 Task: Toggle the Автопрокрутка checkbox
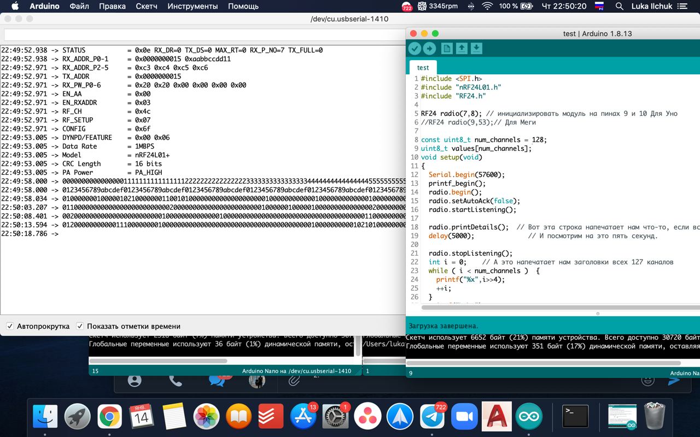pyautogui.click(x=10, y=326)
